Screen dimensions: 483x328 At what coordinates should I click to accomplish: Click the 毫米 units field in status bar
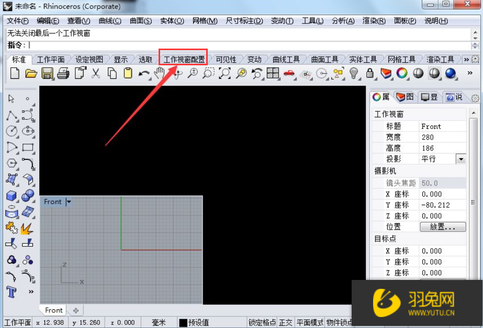coord(159,322)
